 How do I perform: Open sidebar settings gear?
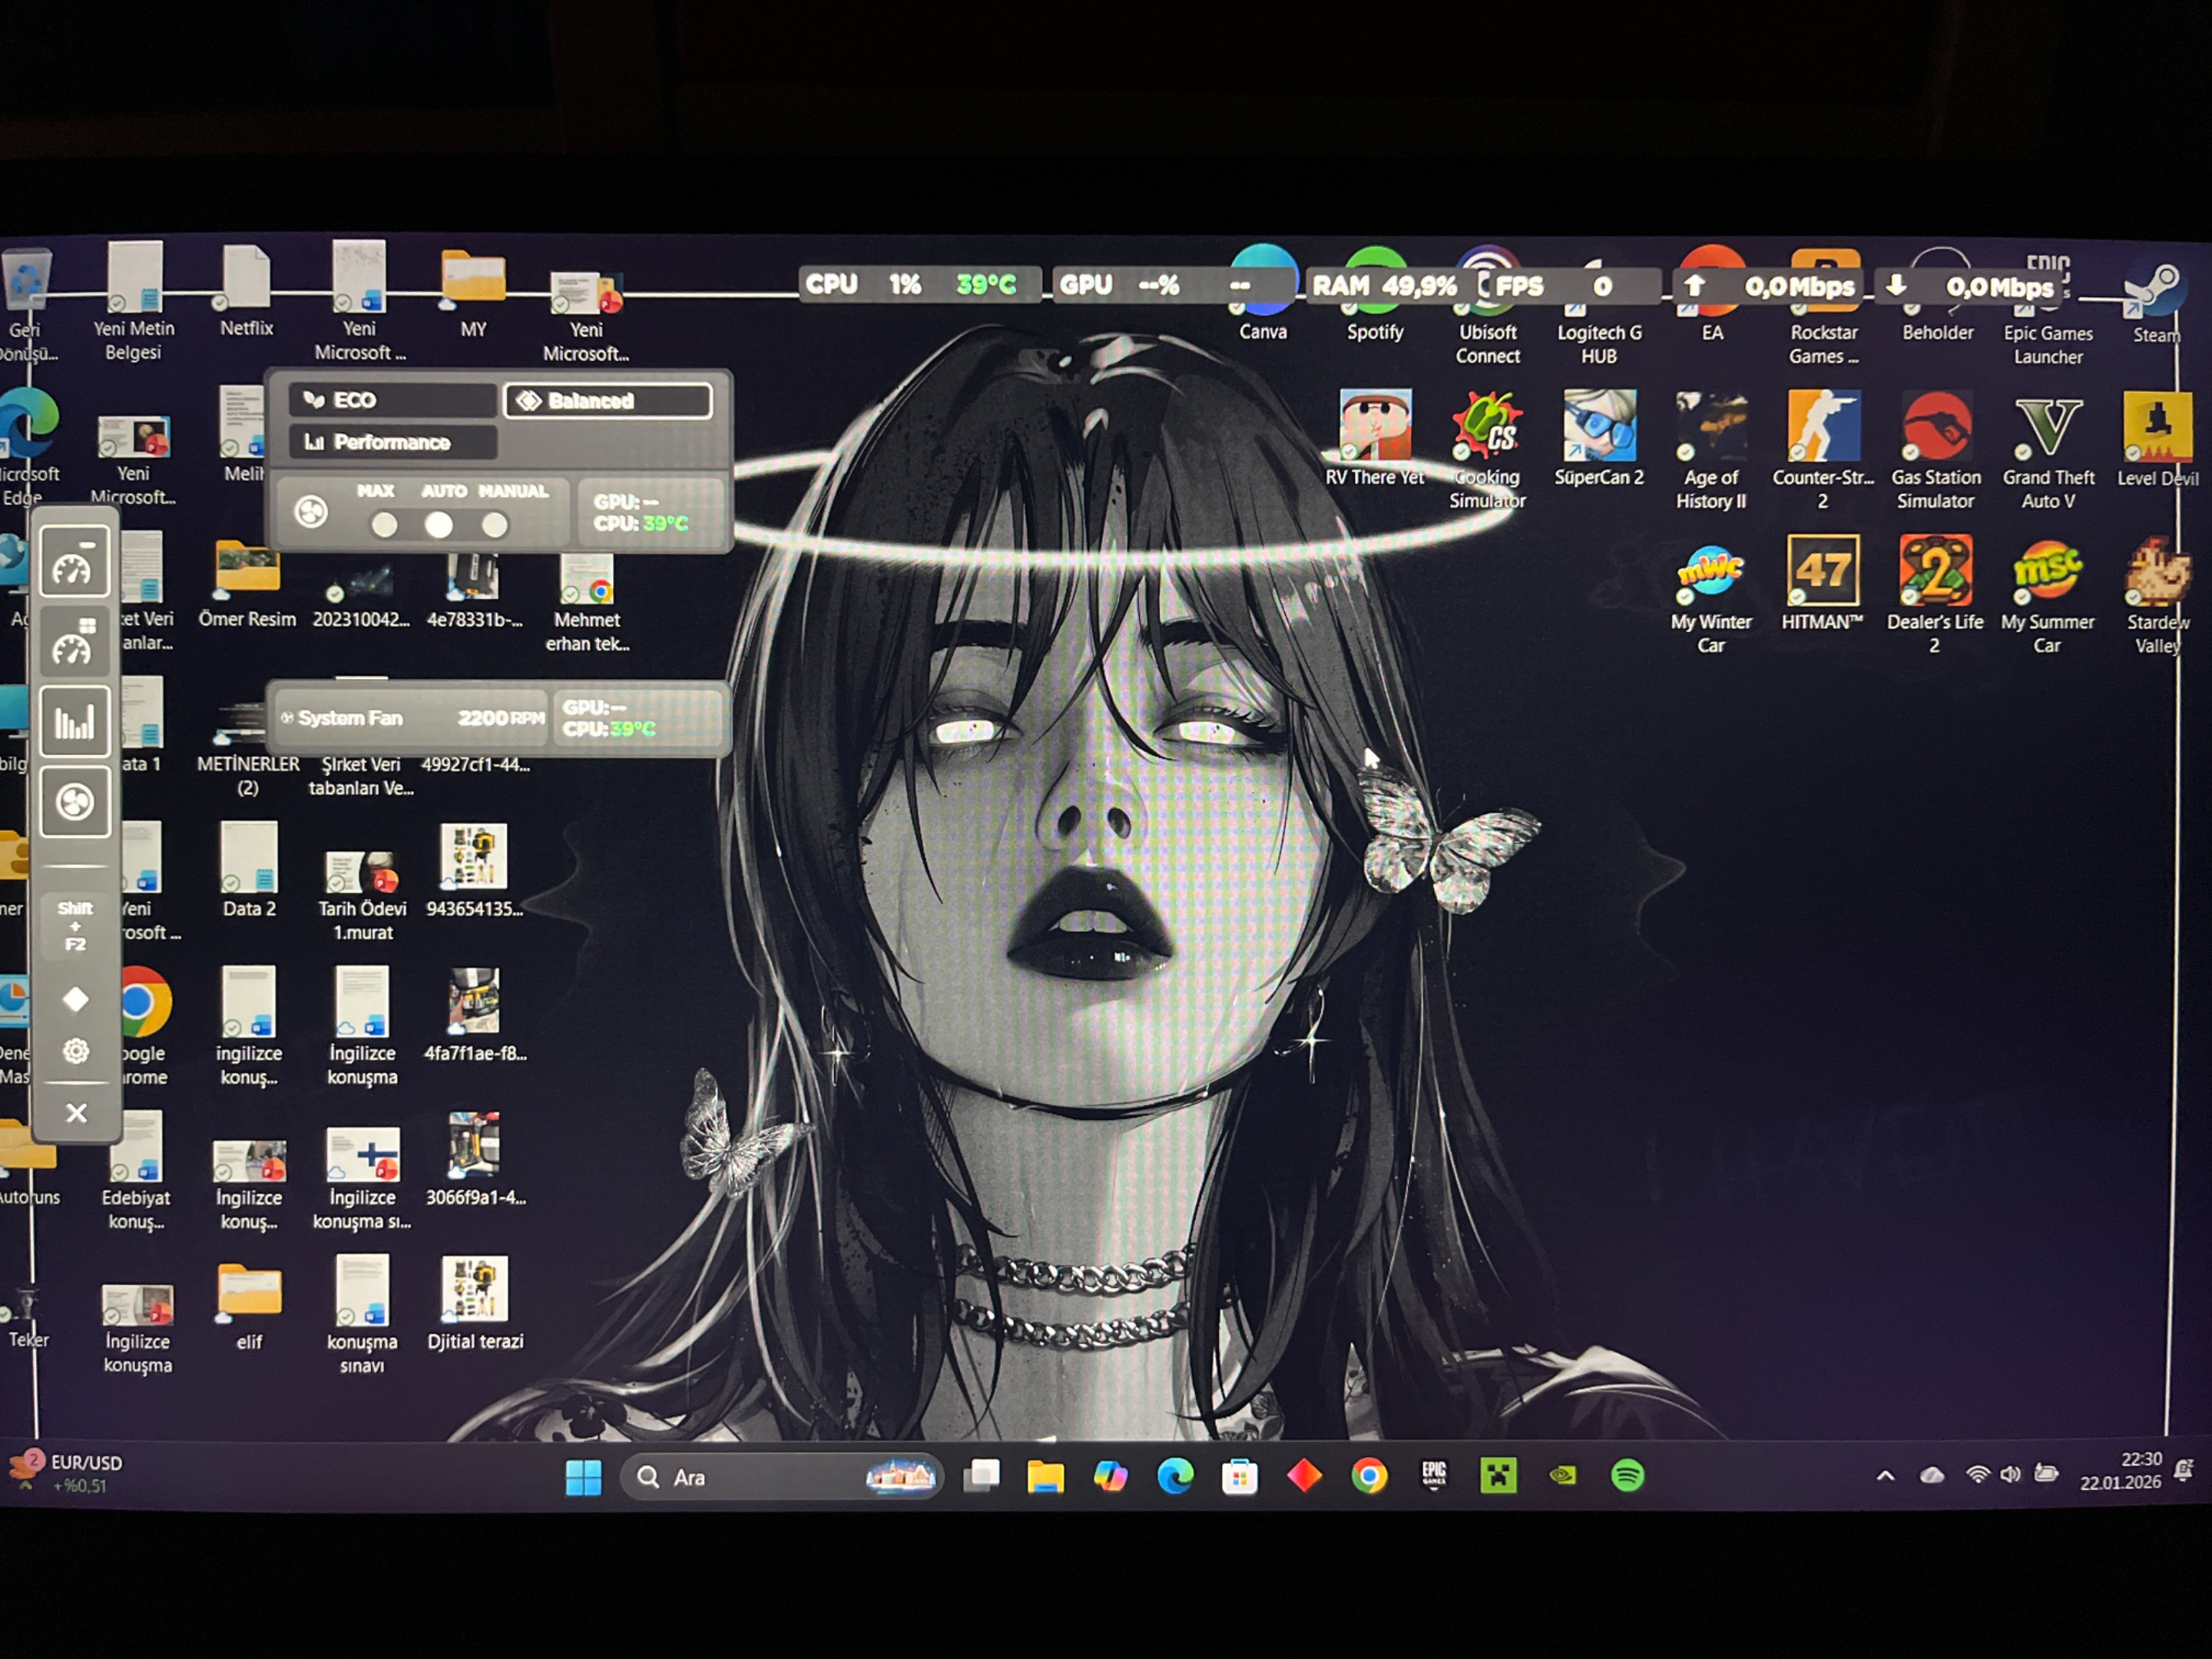click(x=75, y=1050)
